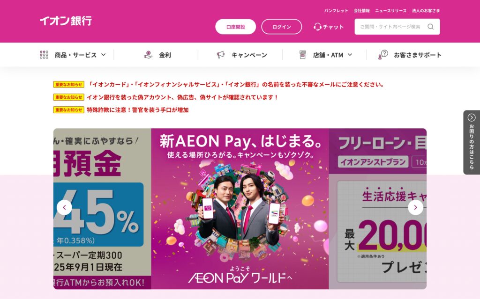Focus the site search input field
The height and width of the screenshot is (299, 480).
coord(390,27)
